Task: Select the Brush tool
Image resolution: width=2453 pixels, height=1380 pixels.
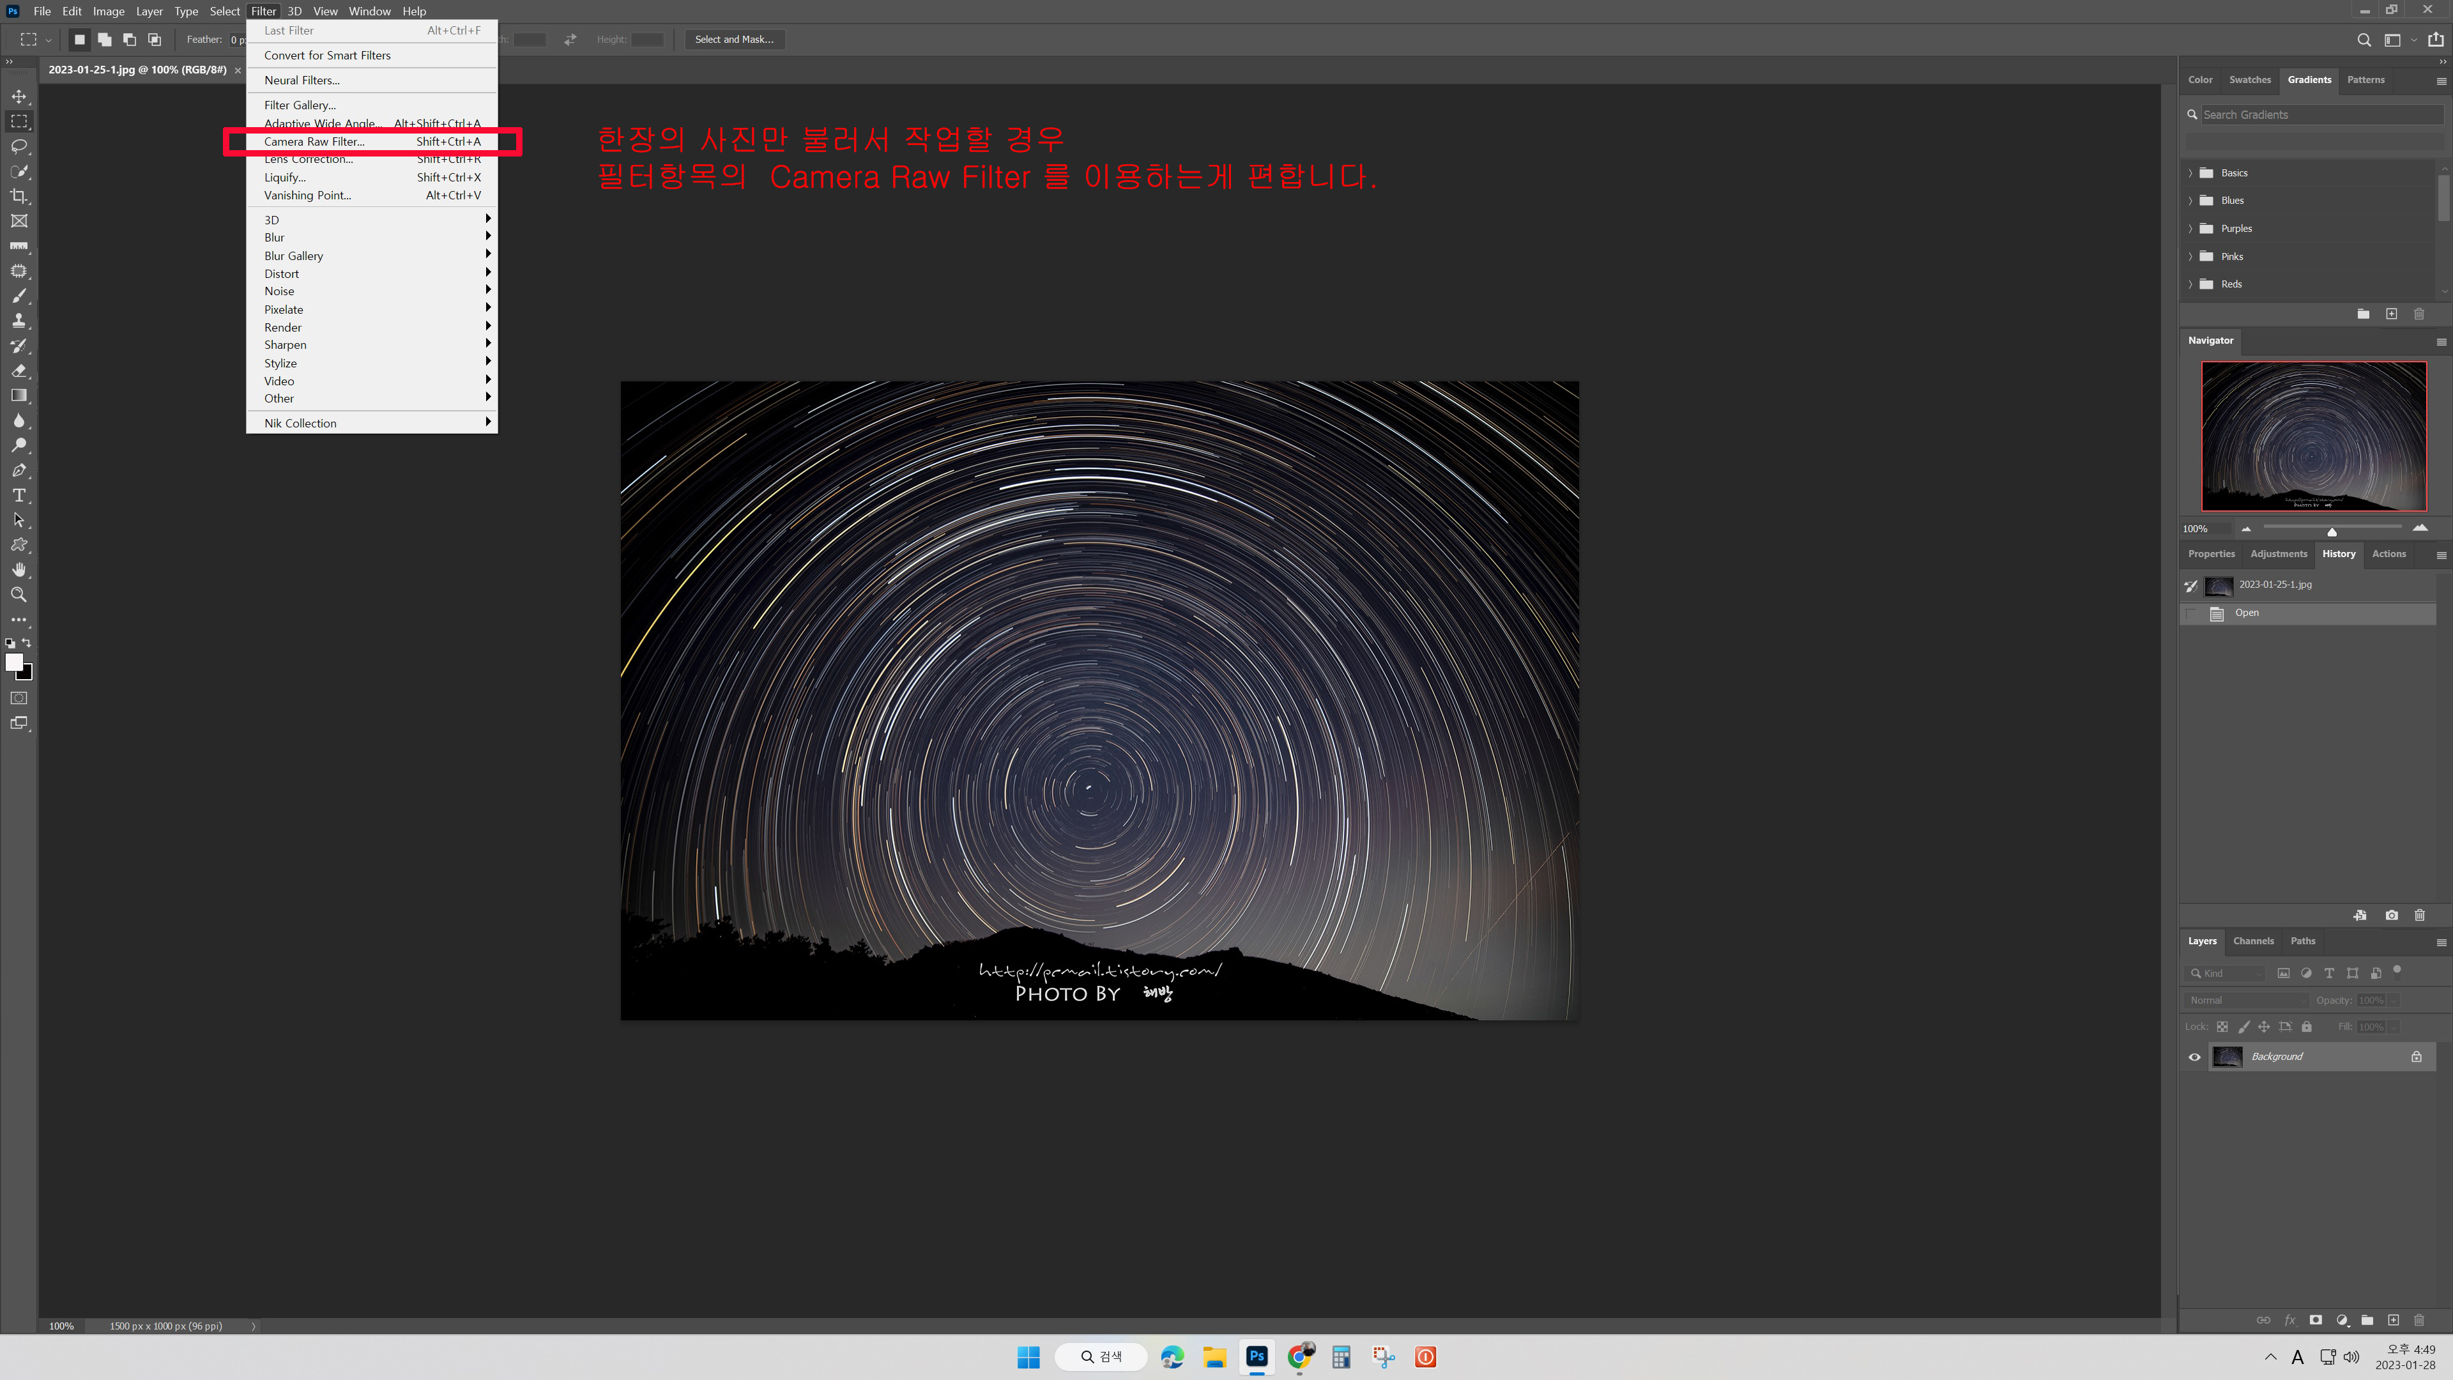Action: pyautogui.click(x=19, y=296)
